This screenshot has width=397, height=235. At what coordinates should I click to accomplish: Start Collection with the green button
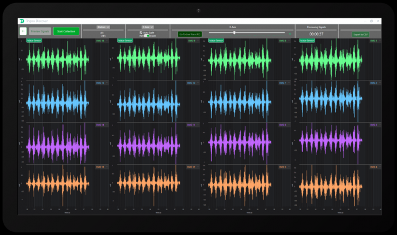click(66, 31)
